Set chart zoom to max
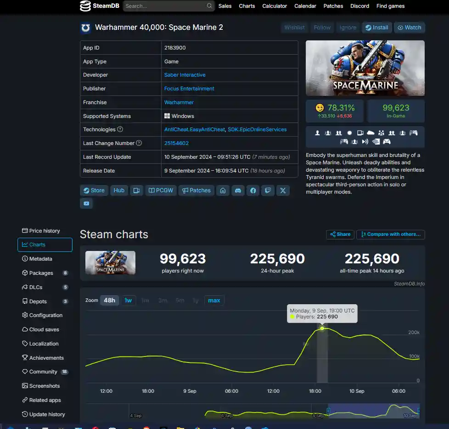The image size is (449, 429). (x=214, y=300)
